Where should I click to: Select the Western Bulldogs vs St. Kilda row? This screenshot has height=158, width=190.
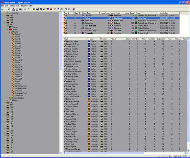(121, 31)
